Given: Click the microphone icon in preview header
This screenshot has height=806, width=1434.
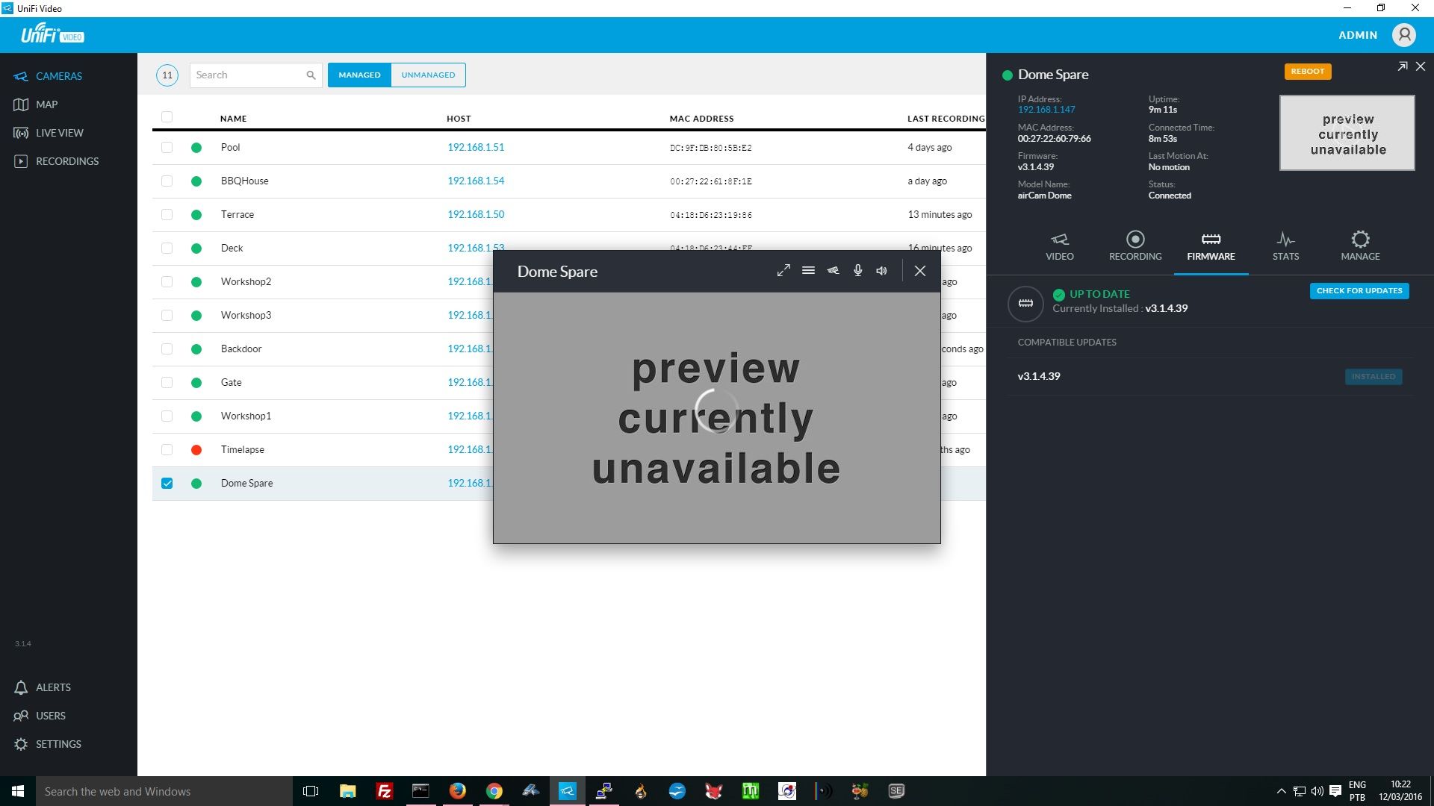Looking at the screenshot, I should (x=857, y=271).
